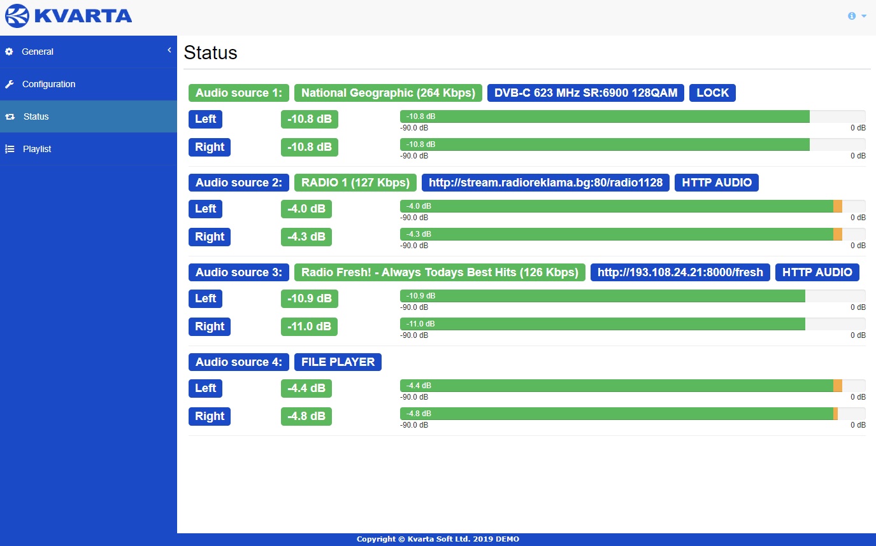Open the Configuration menu item

(x=89, y=84)
